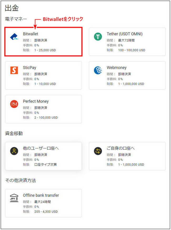171x230 pixels.
Task: Choose Tether (USDT OMNI) withdrawal method
Action: click(x=127, y=42)
